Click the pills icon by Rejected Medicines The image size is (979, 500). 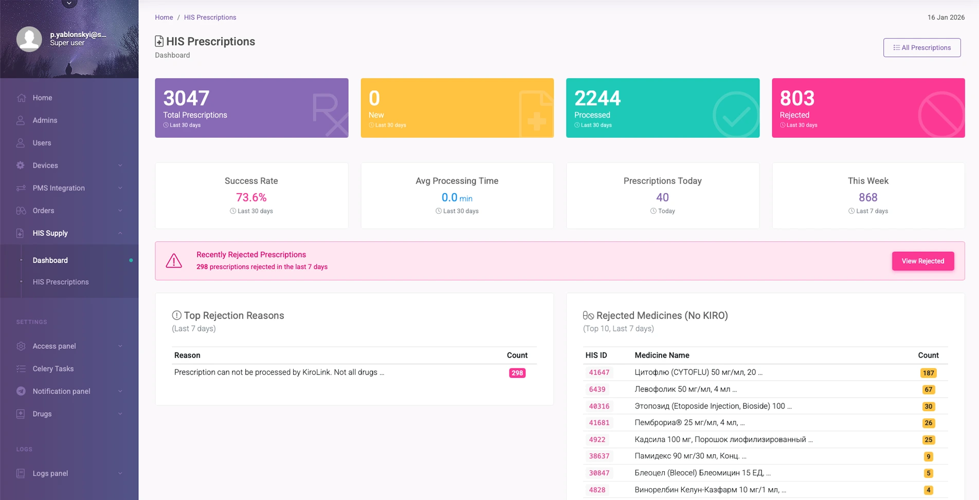point(588,315)
